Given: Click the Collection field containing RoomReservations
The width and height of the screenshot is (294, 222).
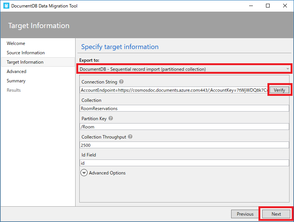Looking at the screenshot, I should [x=184, y=108].
